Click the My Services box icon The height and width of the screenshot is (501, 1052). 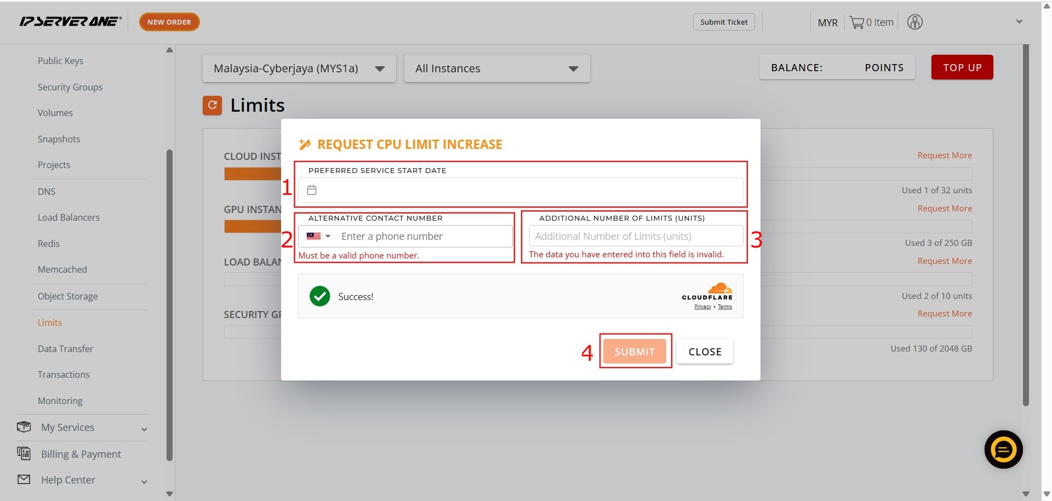point(24,427)
